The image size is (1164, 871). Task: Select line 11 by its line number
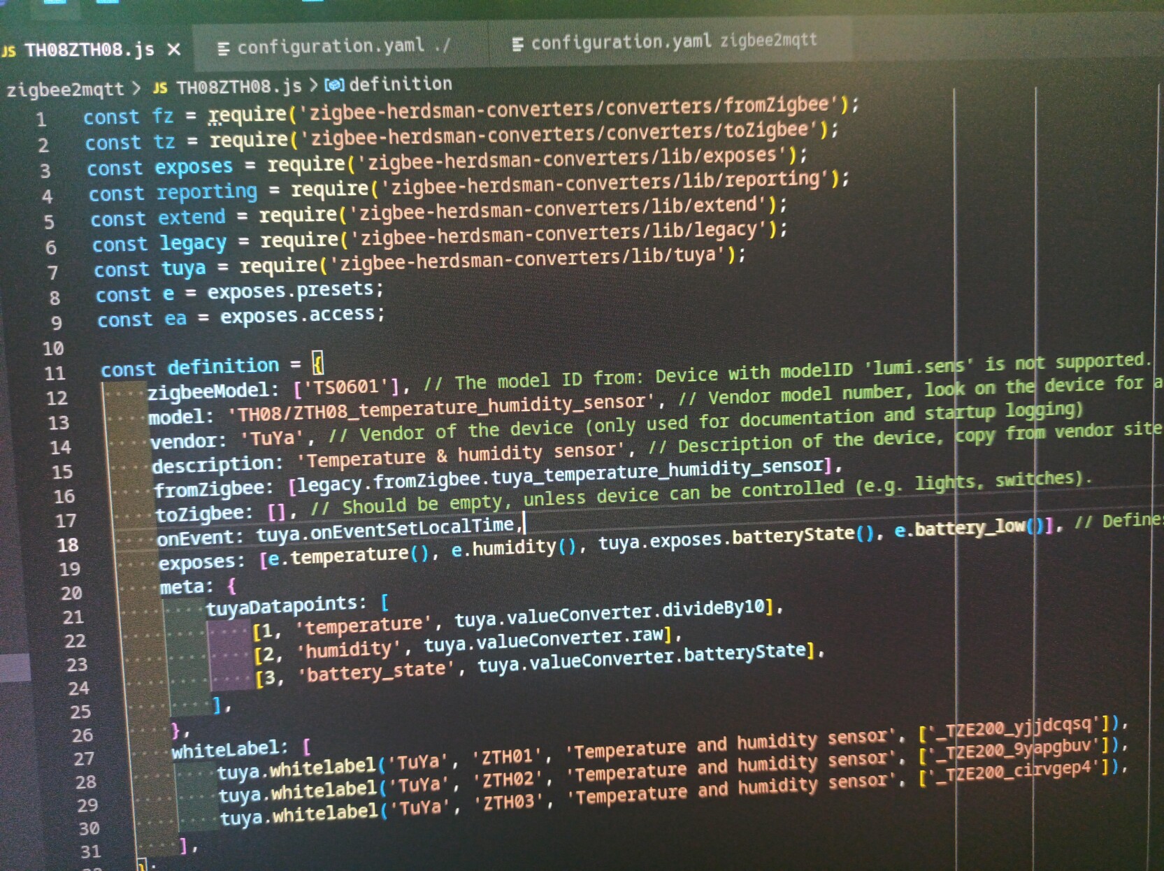[55, 373]
